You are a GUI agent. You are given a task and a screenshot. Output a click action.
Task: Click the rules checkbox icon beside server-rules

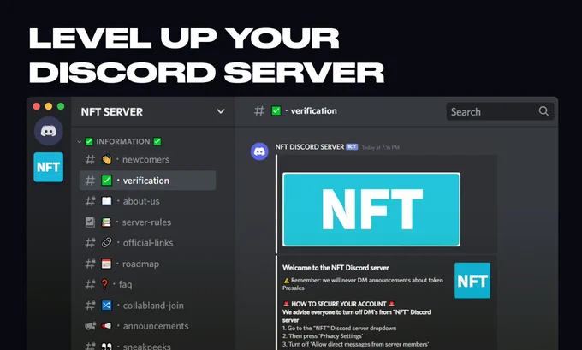point(90,222)
